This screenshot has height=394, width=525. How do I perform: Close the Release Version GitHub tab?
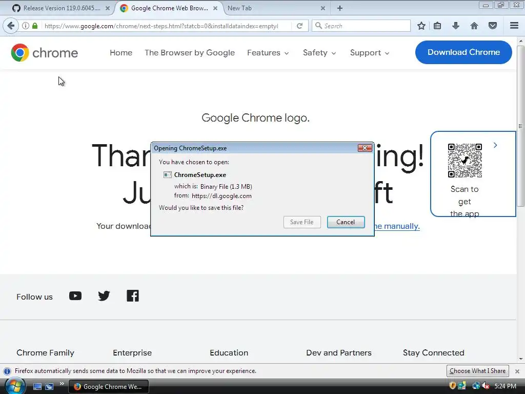tap(108, 8)
